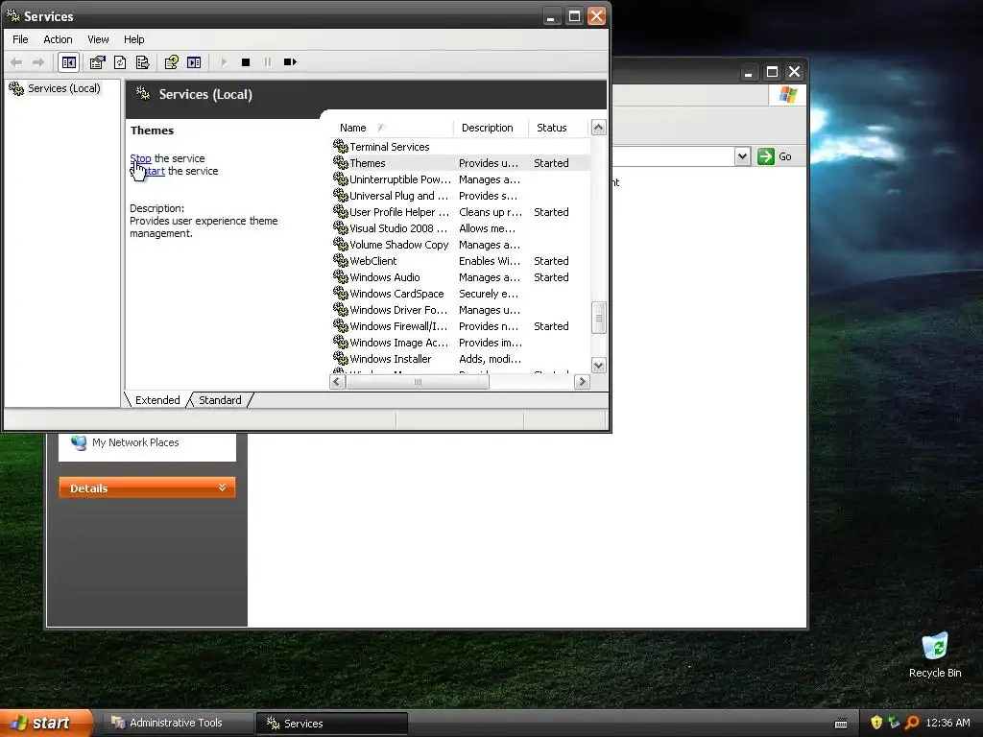983x737 pixels.
Task: Click the Start Service play icon
Action: pos(224,62)
